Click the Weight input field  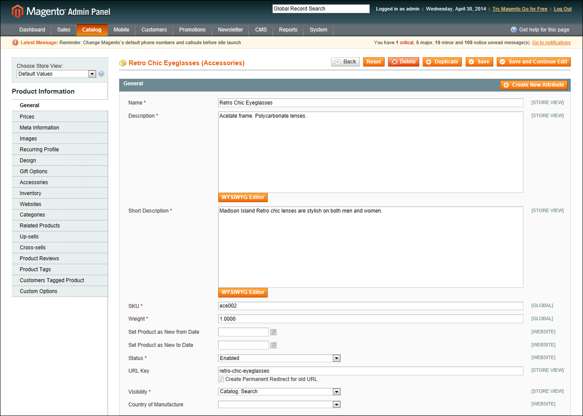[371, 319]
